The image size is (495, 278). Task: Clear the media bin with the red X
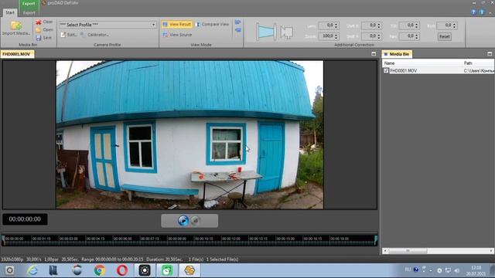pos(39,22)
